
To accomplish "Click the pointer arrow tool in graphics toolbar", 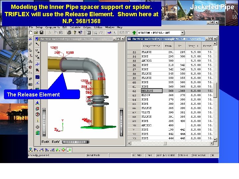I will (37, 44).
